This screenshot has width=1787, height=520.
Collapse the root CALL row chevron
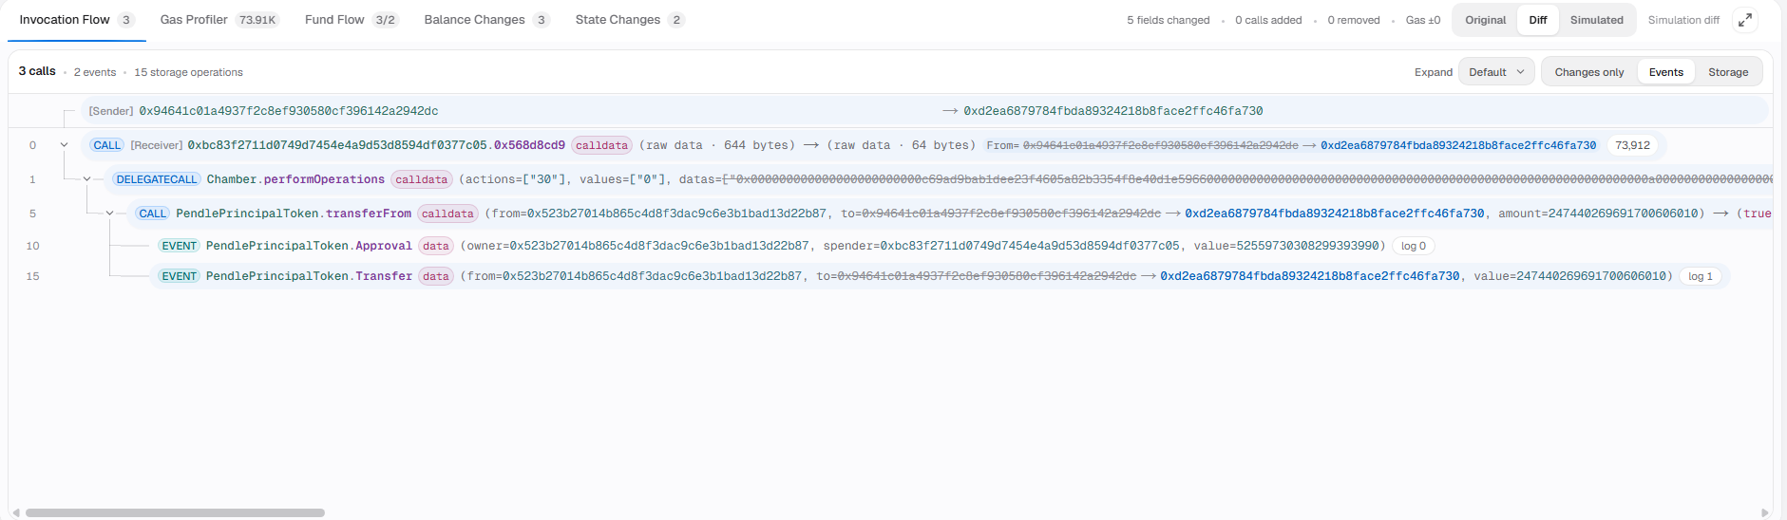coord(64,145)
